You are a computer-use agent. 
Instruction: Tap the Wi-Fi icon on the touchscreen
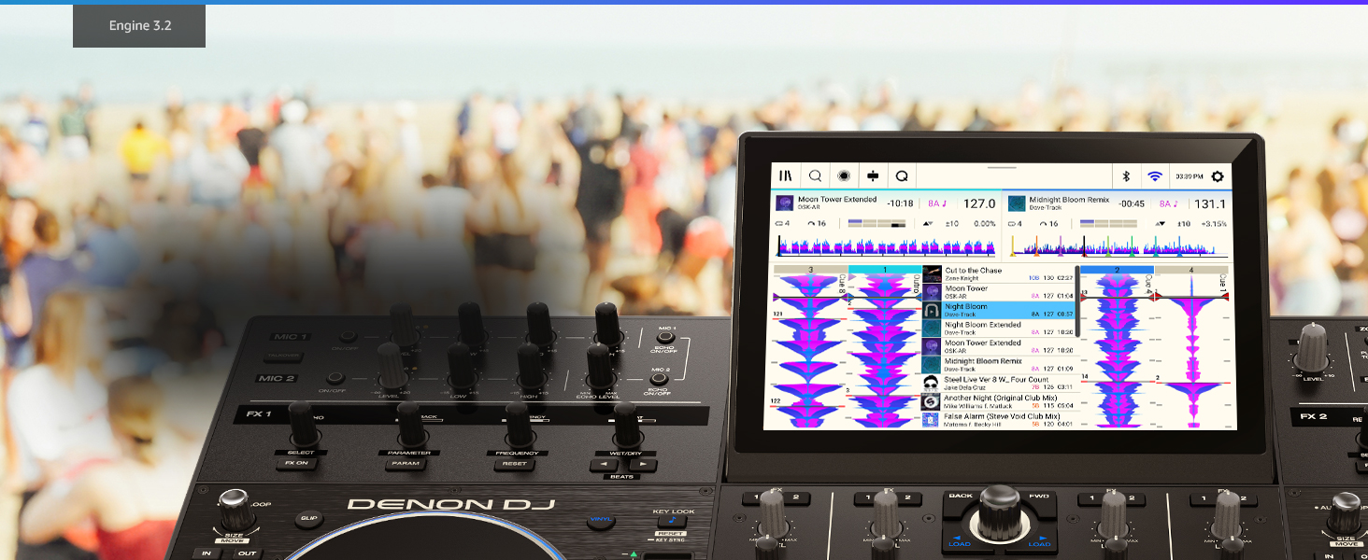pos(1155,175)
